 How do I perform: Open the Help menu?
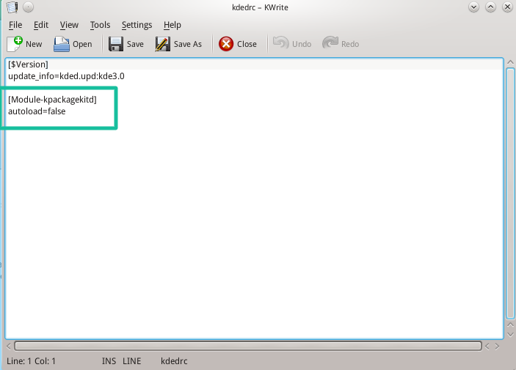172,25
